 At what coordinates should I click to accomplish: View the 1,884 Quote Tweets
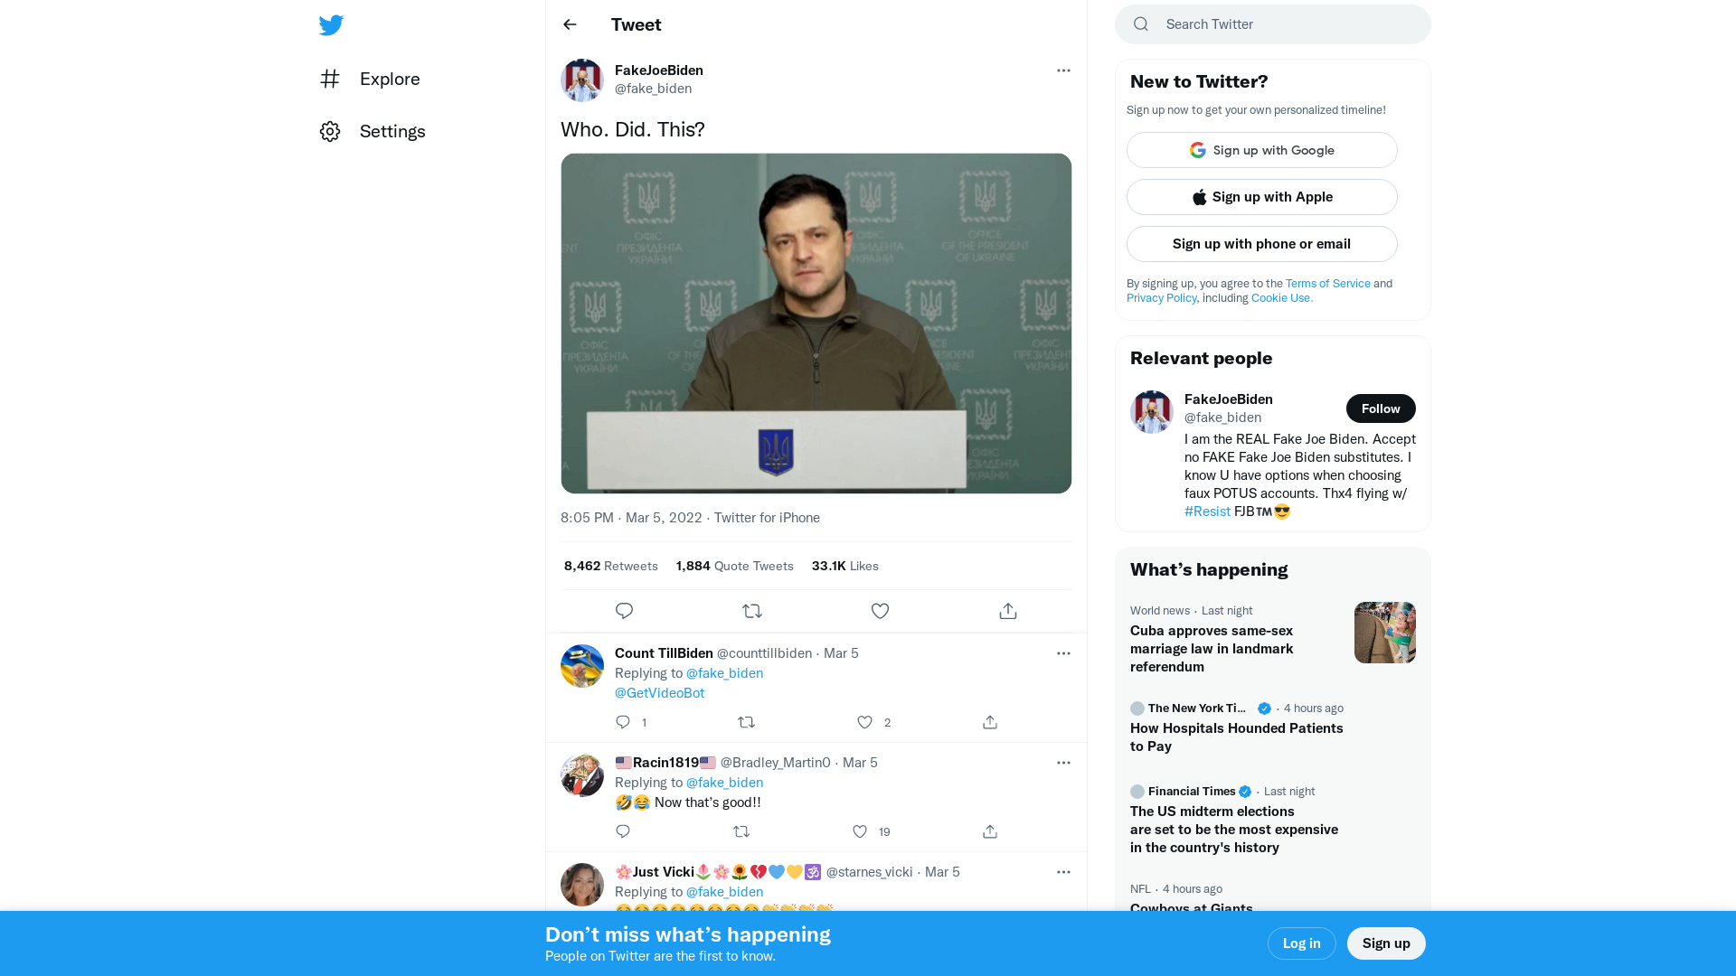(735, 566)
